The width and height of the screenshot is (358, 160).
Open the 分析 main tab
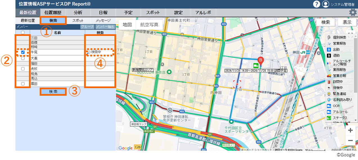78,13
